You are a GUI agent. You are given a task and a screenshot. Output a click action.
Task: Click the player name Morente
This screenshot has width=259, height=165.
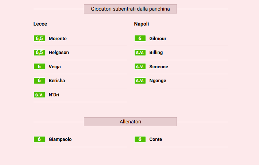[x=58, y=39]
